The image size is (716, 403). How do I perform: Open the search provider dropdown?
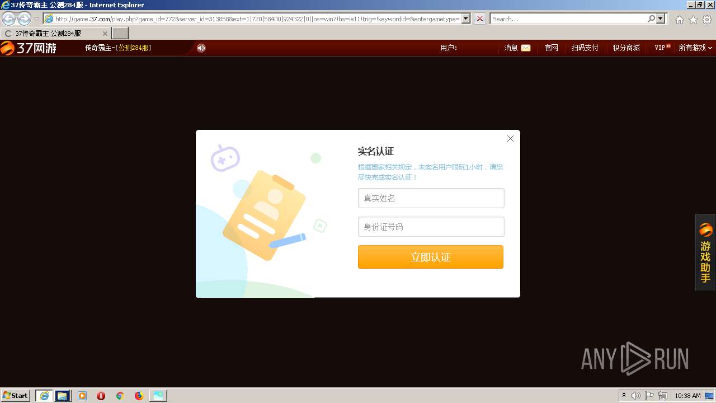[x=661, y=19]
